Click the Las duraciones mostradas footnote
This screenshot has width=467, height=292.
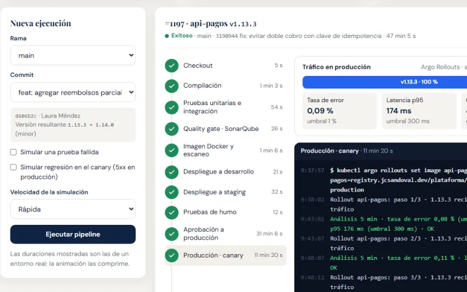[x=69, y=259]
